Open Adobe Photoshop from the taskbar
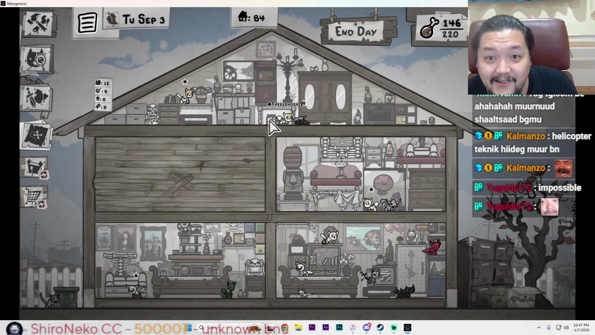This screenshot has width=595, height=335. coord(339,328)
